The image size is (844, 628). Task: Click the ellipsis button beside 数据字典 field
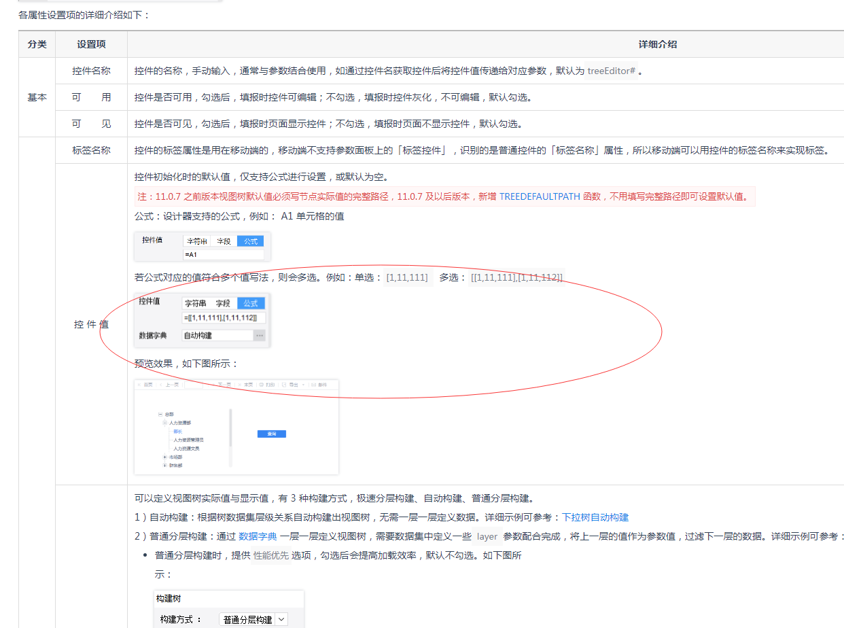point(260,335)
